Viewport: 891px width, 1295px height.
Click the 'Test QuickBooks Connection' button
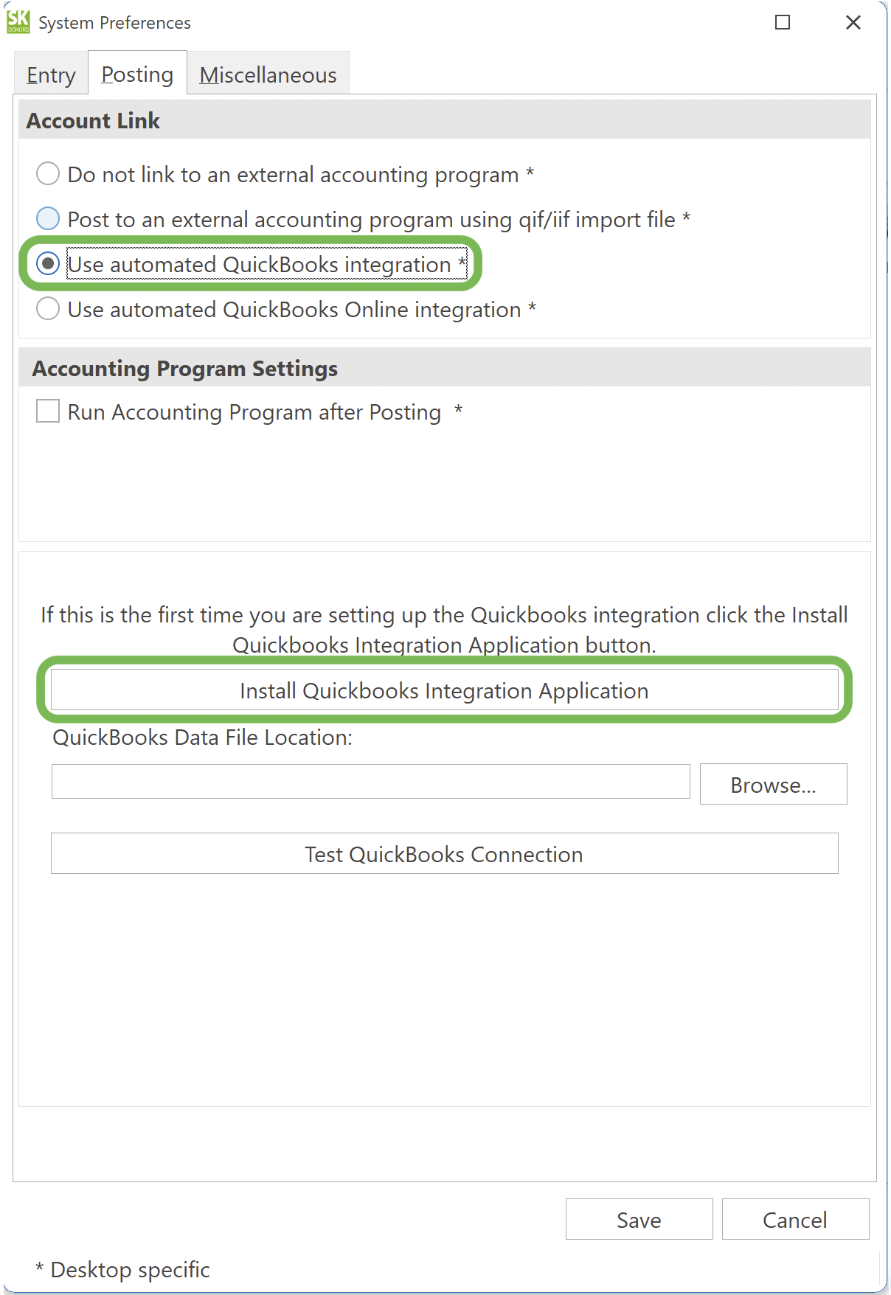click(x=444, y=853)
